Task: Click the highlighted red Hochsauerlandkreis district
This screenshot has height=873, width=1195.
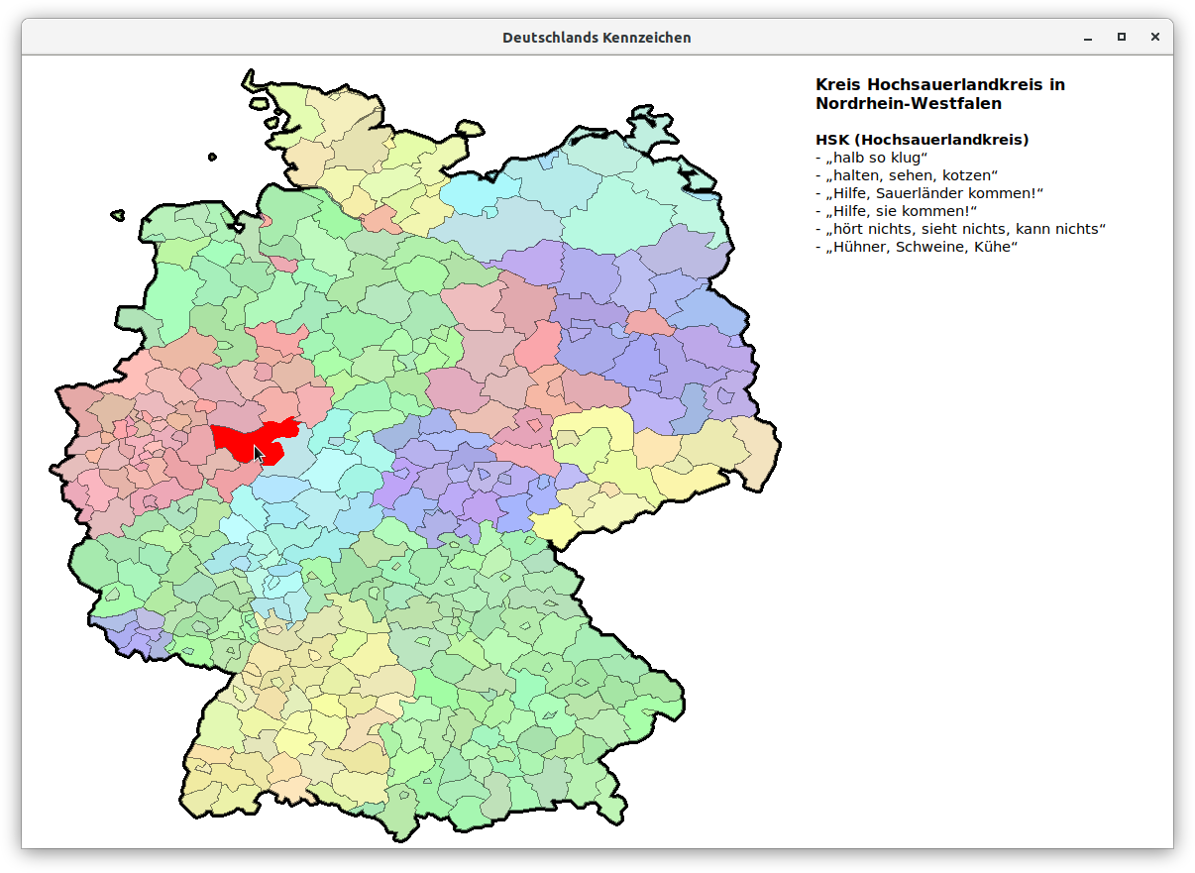Action: coord(250,436)
